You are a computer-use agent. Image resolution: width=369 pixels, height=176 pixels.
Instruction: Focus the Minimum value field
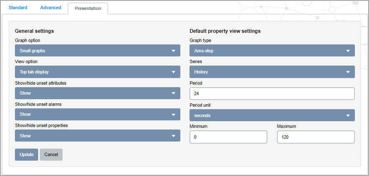[x=228, y=137]
